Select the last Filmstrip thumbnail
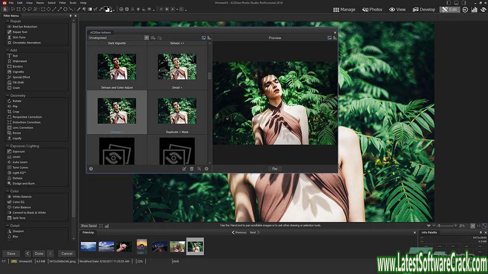This screenshot has height=274, width=488. (195, 245)
